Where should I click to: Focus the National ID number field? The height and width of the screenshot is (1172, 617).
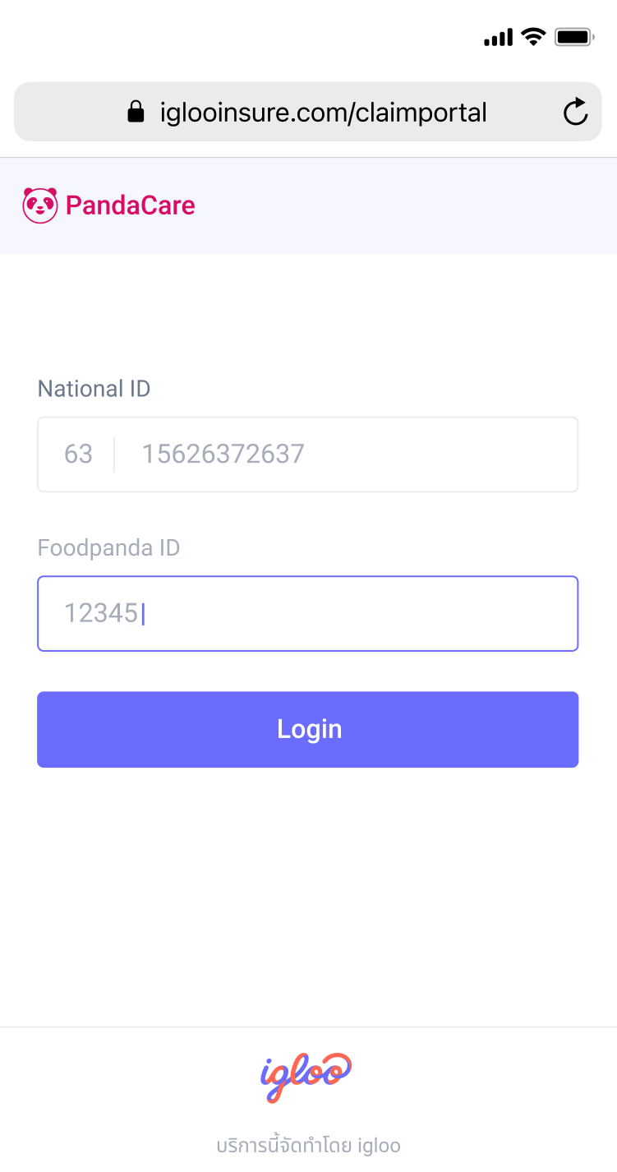pyautogui.click(x=347, y=454)
